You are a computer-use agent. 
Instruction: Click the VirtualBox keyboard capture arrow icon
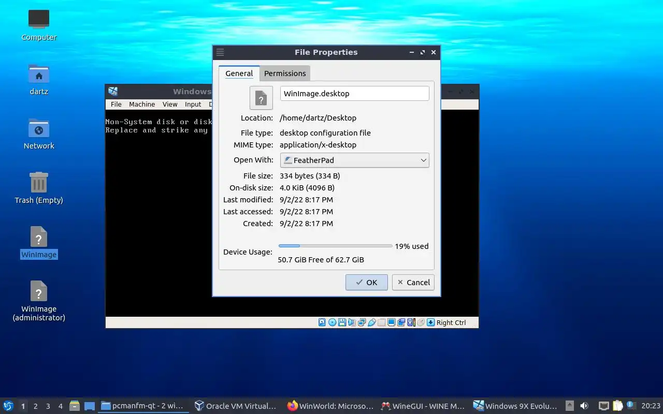[x=430, y=322]
